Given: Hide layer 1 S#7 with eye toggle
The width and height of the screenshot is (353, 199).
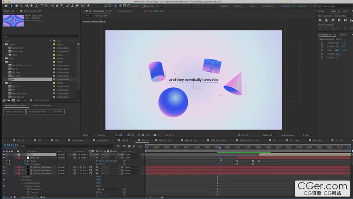Looking at the screenshot, I should (4, 154).
